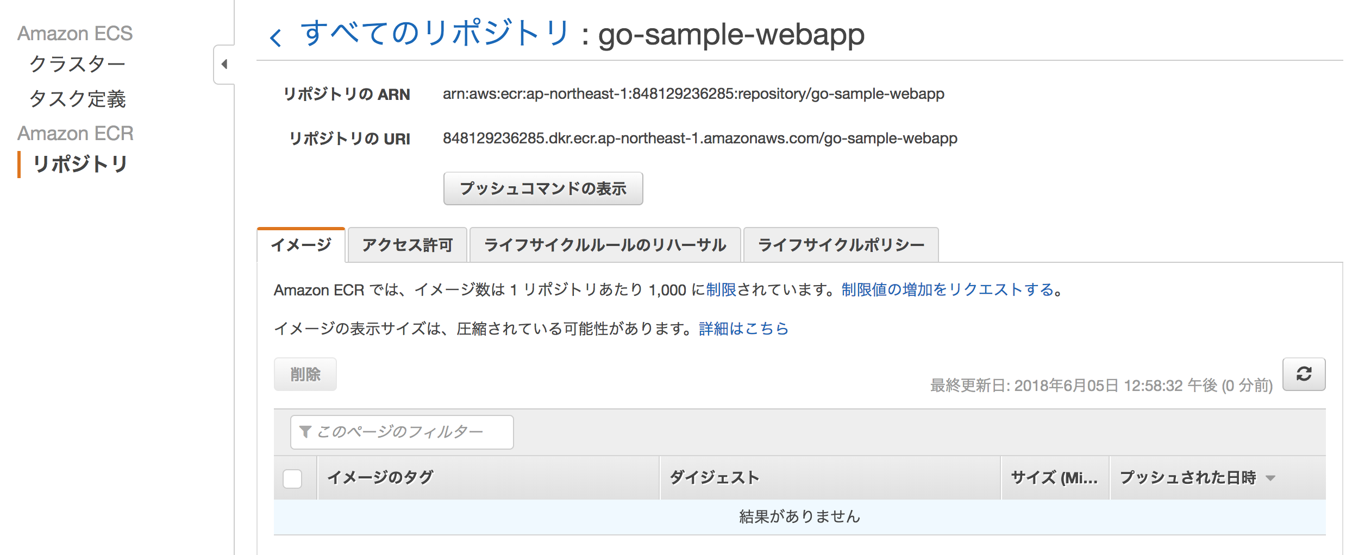Follow the すべてのリポジトリ breadcrumb link
This screenshot has height=555, width=1352.
click(435, 34)
